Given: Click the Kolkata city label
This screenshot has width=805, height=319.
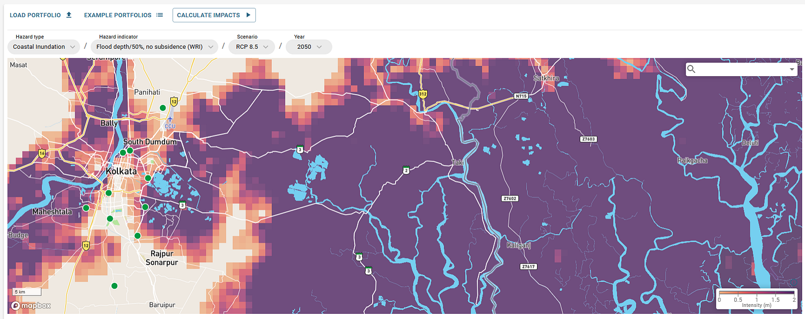Looking at the screenshot, I should click(x=121, y=172).
